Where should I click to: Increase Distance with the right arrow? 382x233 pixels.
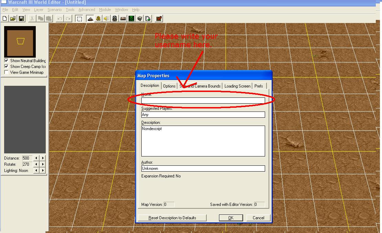[43, 158]
